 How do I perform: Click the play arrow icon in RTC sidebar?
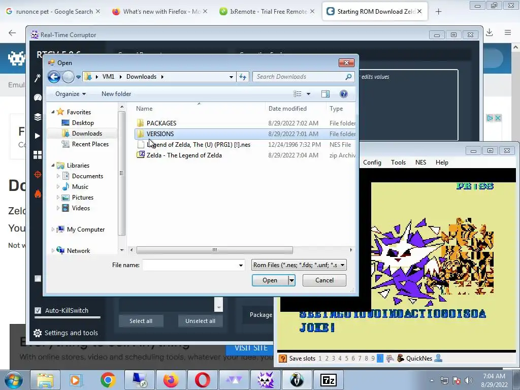(38, 136)
